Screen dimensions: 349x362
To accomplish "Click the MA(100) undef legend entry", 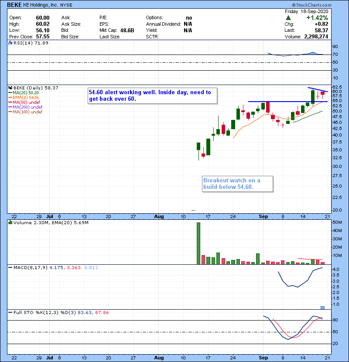I will pos(27,112).
